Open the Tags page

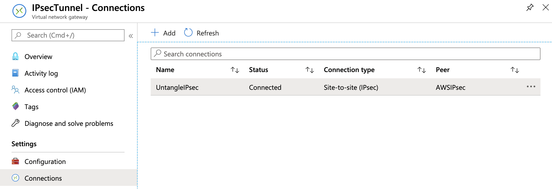coord(31,107)
